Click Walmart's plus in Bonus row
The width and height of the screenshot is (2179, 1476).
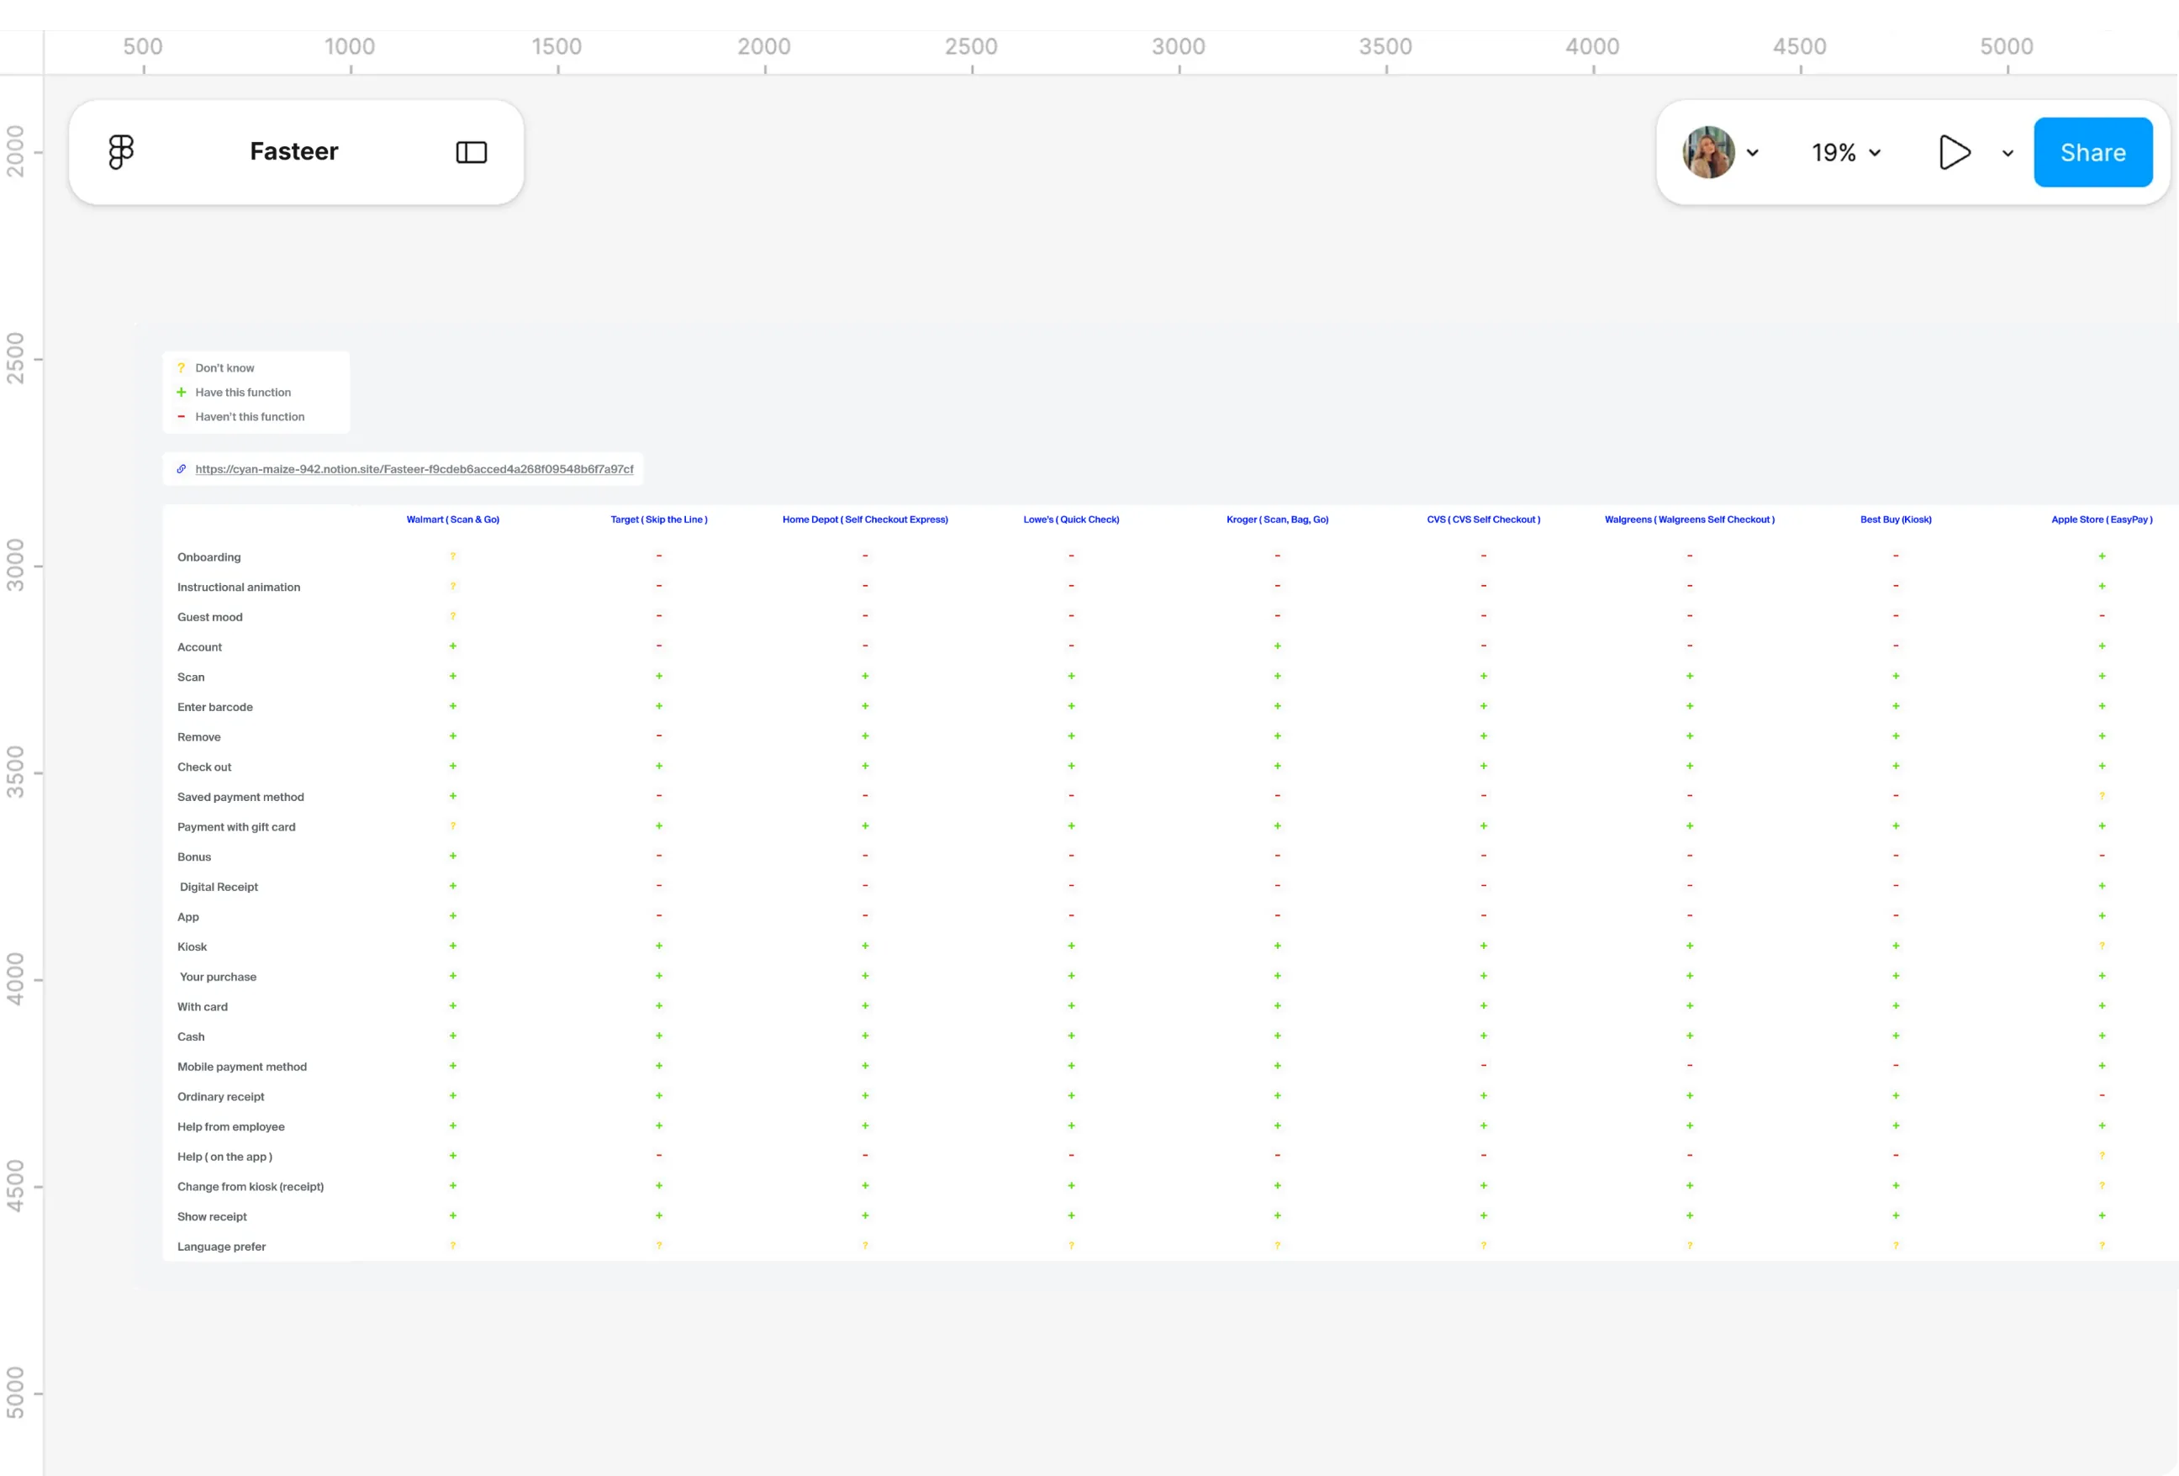(453, 857)
